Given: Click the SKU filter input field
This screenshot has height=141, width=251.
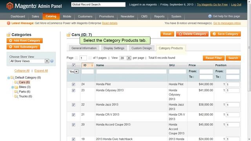Looking at the screenshot, I should point(177,71).
